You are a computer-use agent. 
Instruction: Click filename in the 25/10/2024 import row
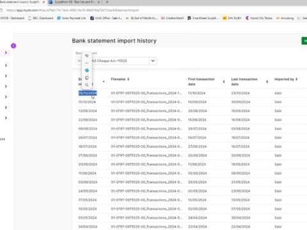point(146,93)
